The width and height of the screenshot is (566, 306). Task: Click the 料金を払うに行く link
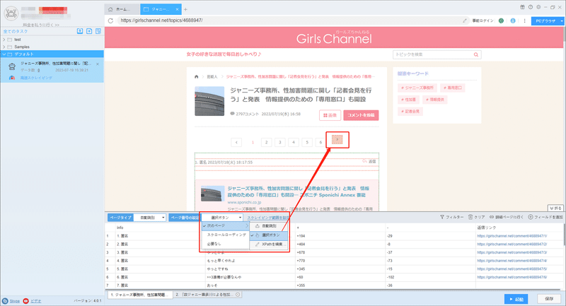point(41,25)
